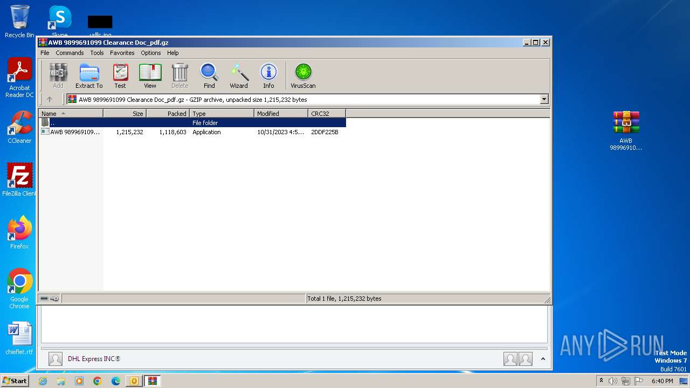This screenshot has width=690, height=388.
Task: Open CCleaner desktop shortcut
Action: (x=19, y=127)
